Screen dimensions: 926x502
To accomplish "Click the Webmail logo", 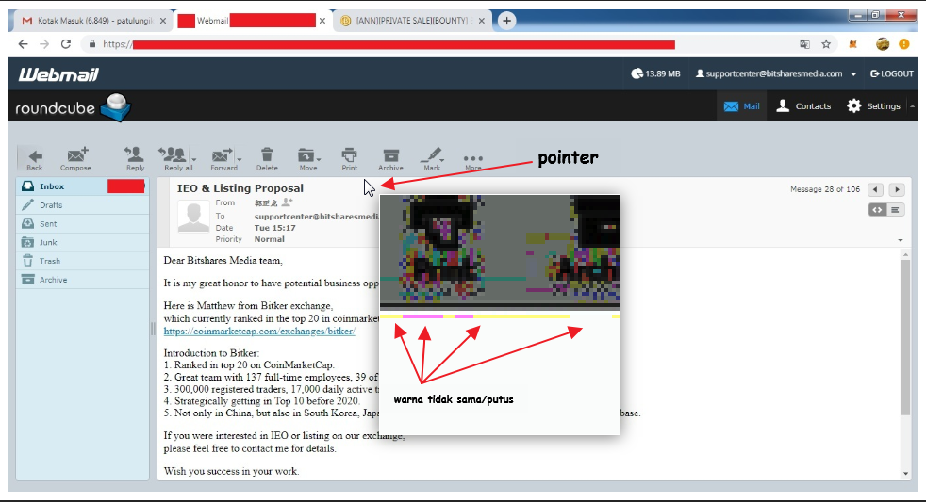I will click(58, 74).
